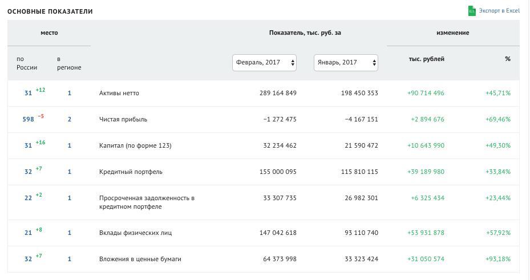Click Russia rank 21 for Вклады физических лиц

tap(28, 233)
